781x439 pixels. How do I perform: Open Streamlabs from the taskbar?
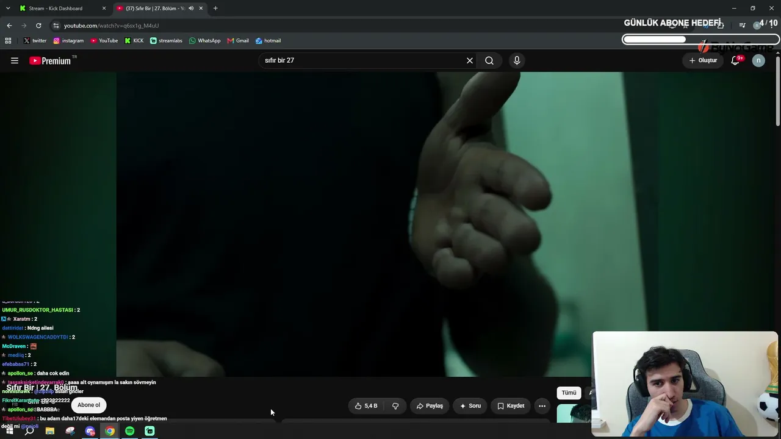click(149, 431)
